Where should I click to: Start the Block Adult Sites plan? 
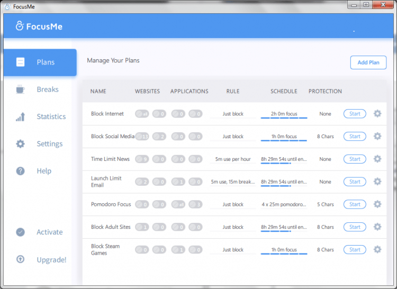point(355,227)
